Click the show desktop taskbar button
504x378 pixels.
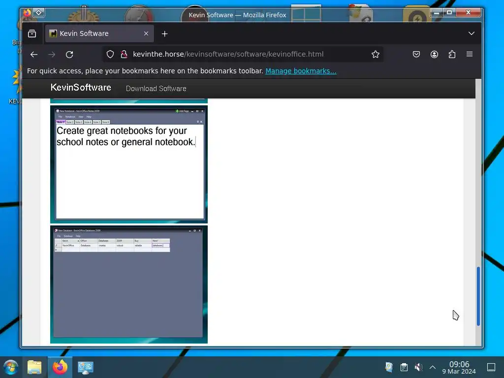[x=491, y=367]
